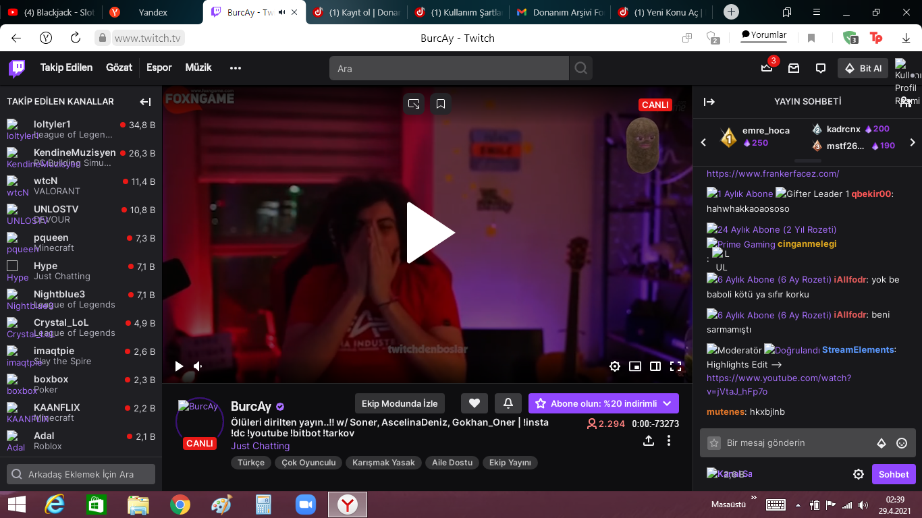This screenshot has height=518, width=922.
Task: Open whispers speech bubble icon
Action: [x=821, y=68]
